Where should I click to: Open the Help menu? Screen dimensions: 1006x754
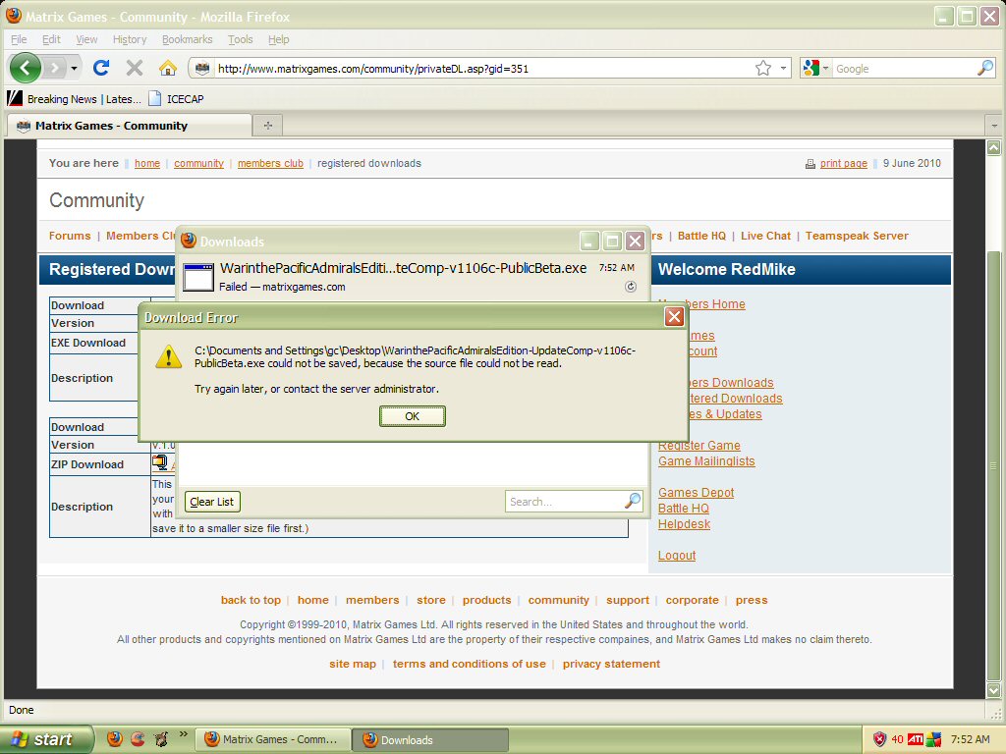click(278, 39)
